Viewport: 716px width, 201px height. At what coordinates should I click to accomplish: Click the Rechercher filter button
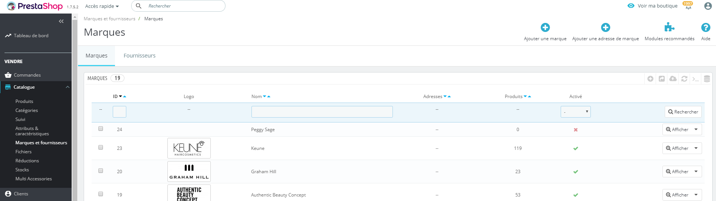click(683, 112)
